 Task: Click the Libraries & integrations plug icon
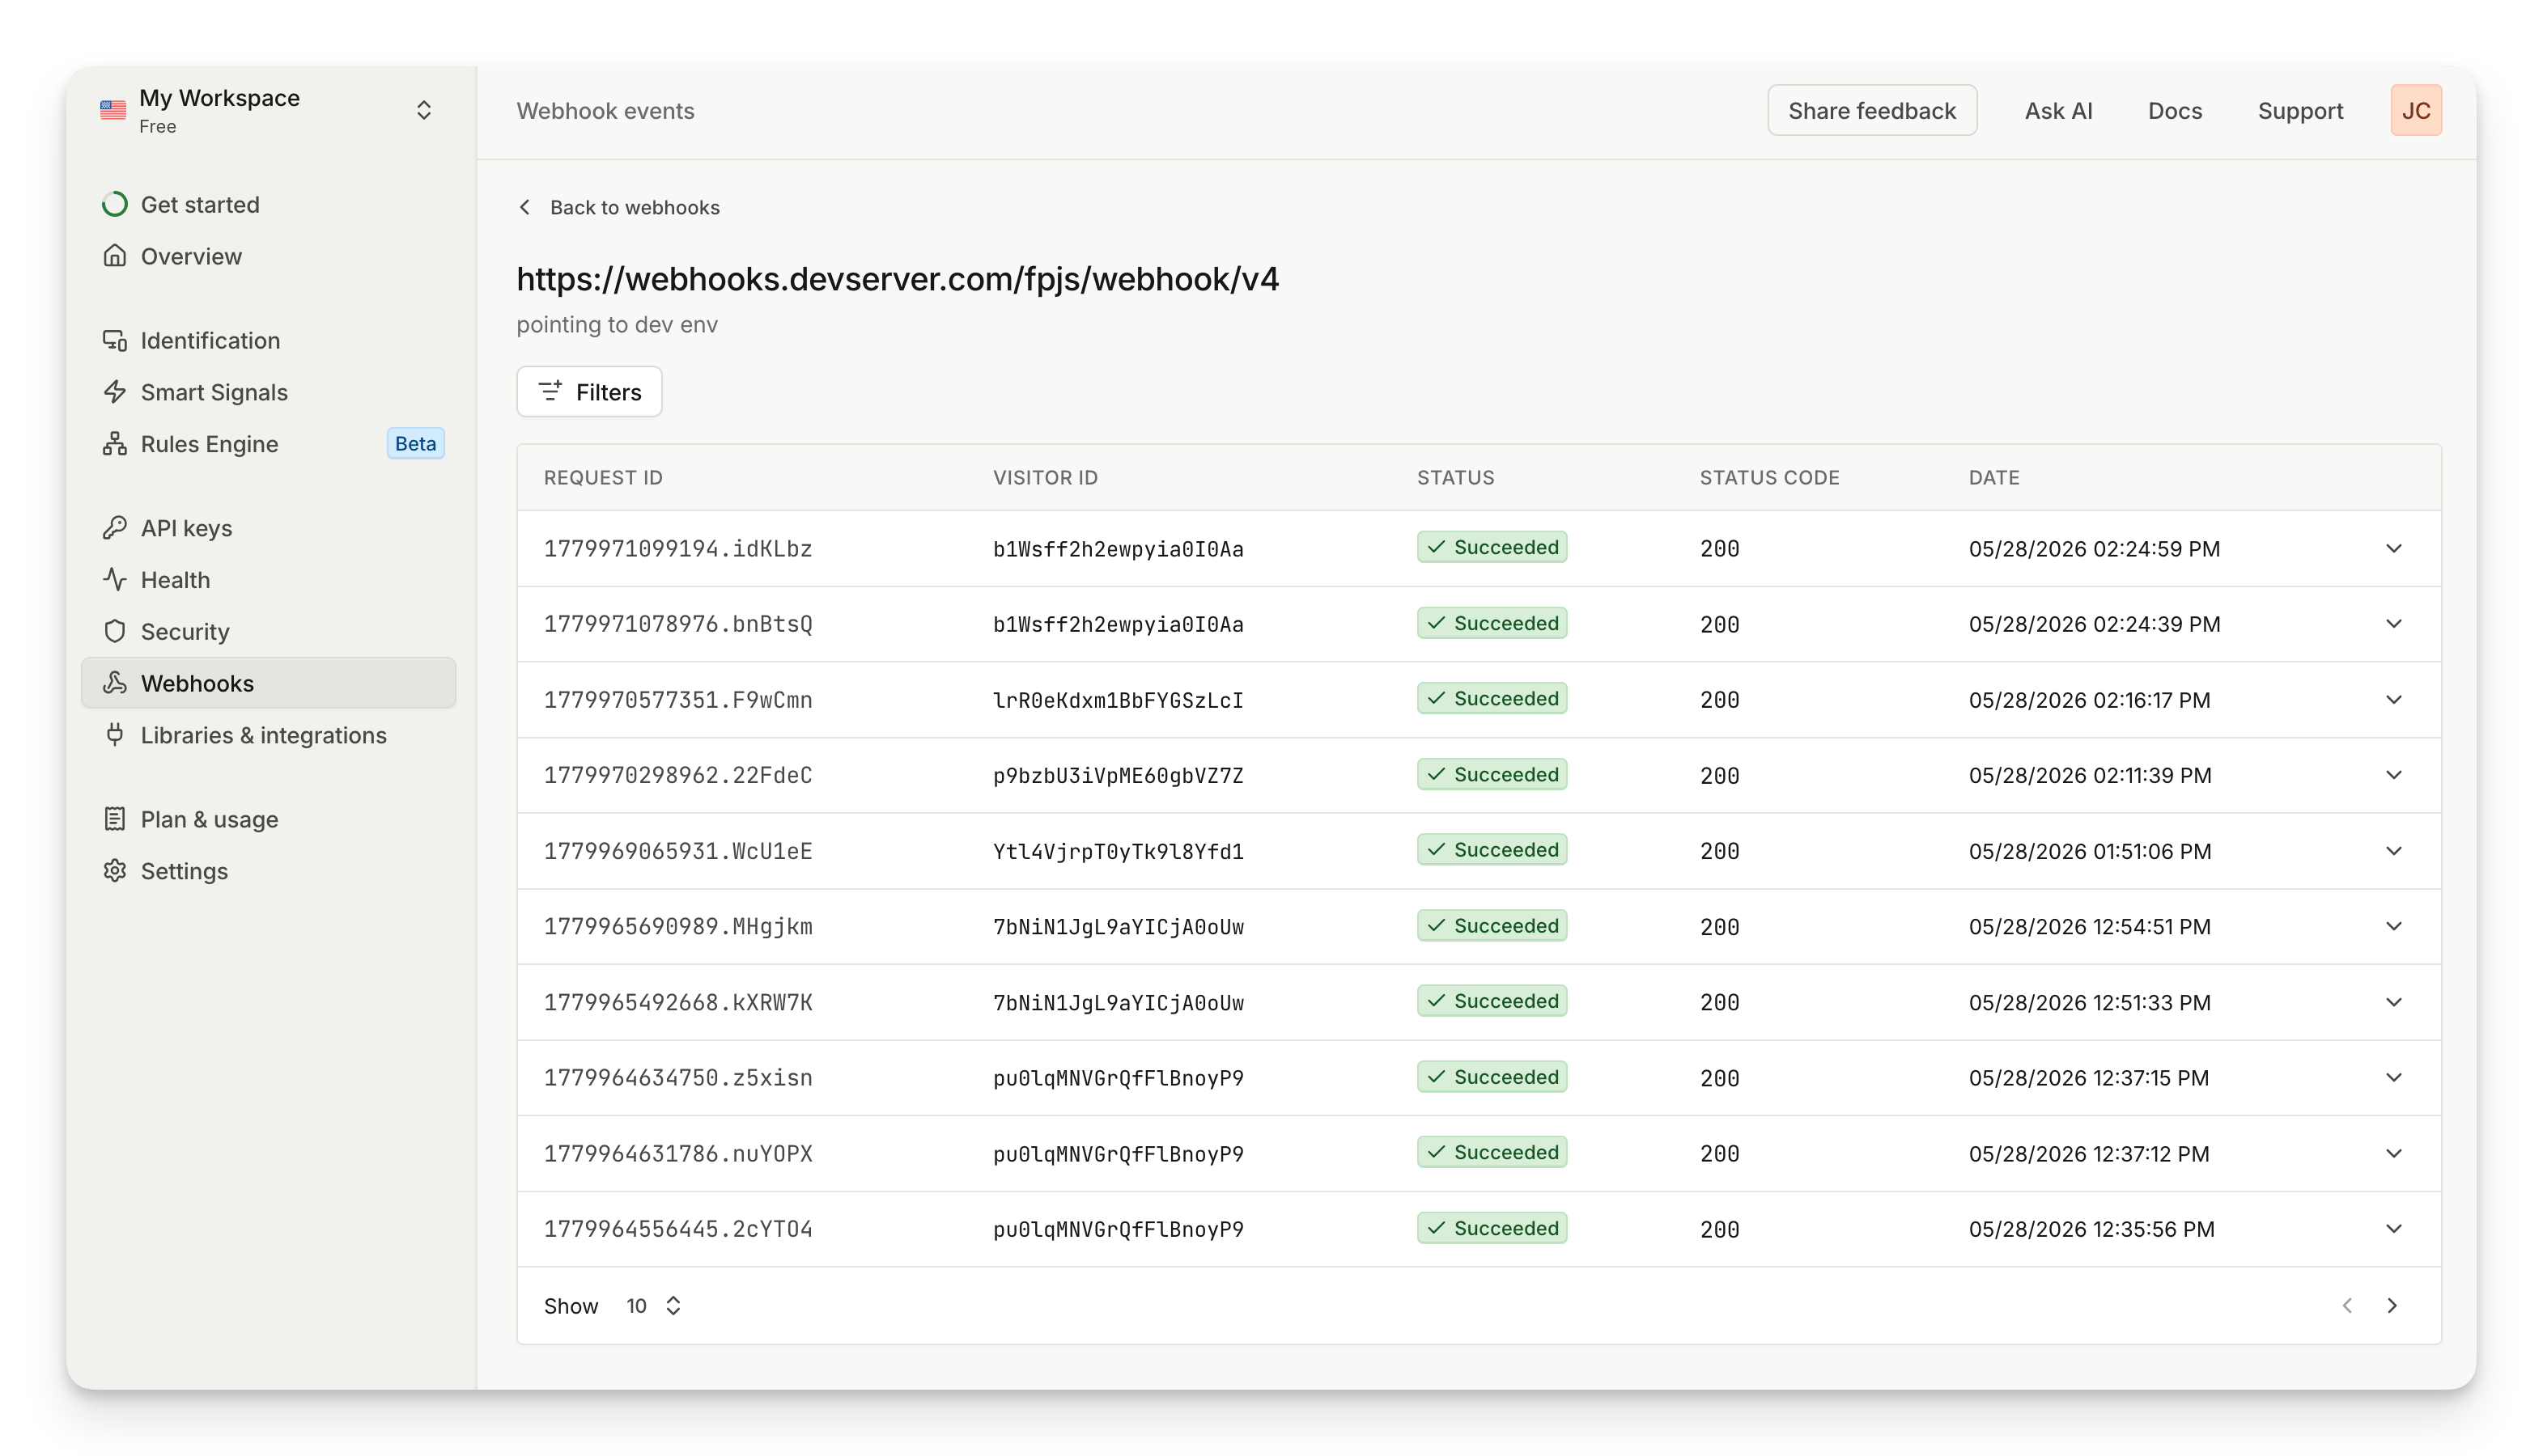(x=115, y=735)
